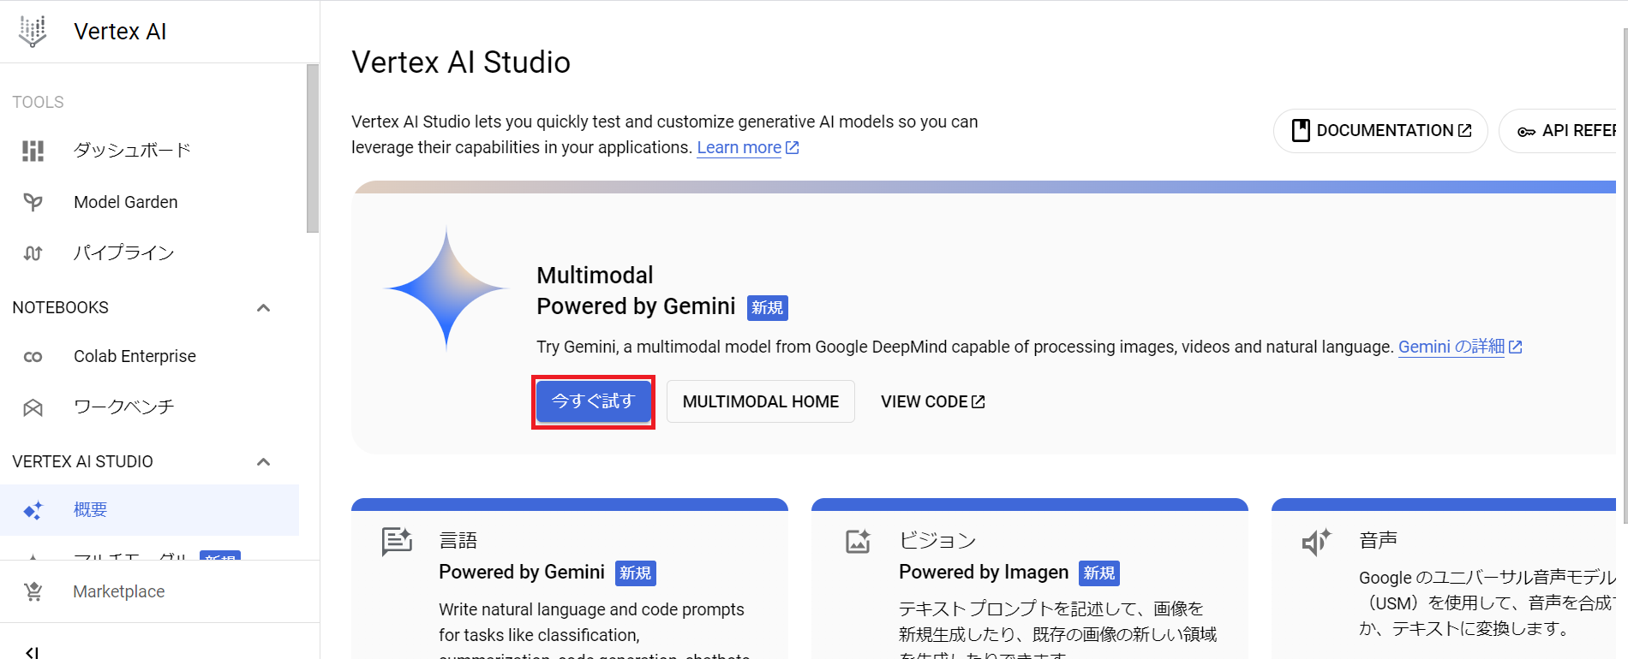
Task: Click the ビジョン vision card icon
Action: pyautogui.click(x=858, y=541)
